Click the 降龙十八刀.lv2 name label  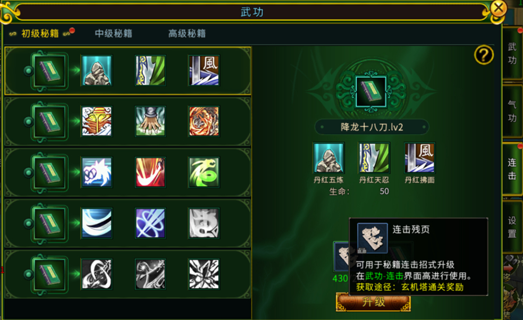click(372, 127)
